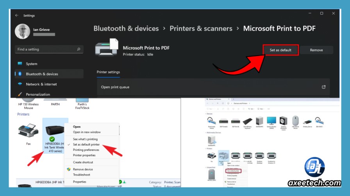Open the See more (...) toolbar menu
350x196 pixels.
(x=268, y=109)
